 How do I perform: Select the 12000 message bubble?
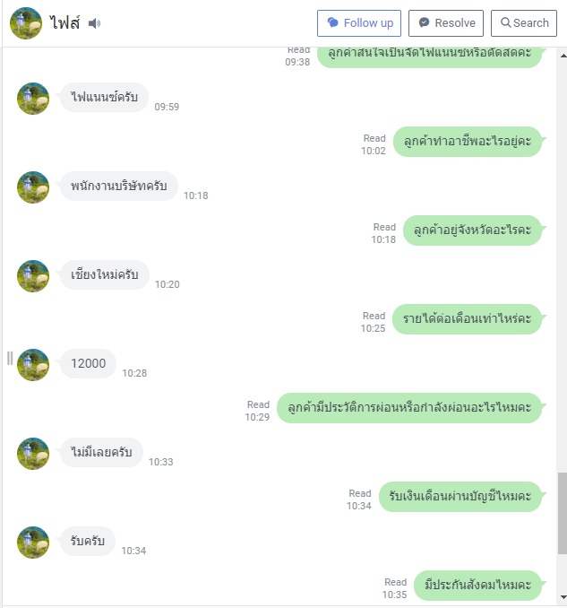pyautogui.click(x=88, y=363)
